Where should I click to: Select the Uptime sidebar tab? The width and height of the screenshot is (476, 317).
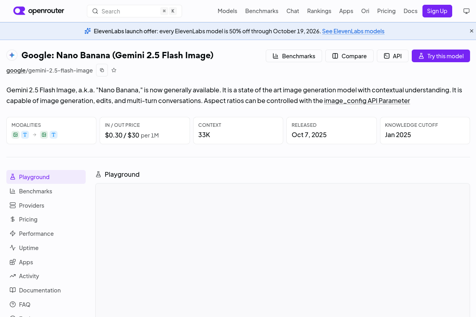46,248
